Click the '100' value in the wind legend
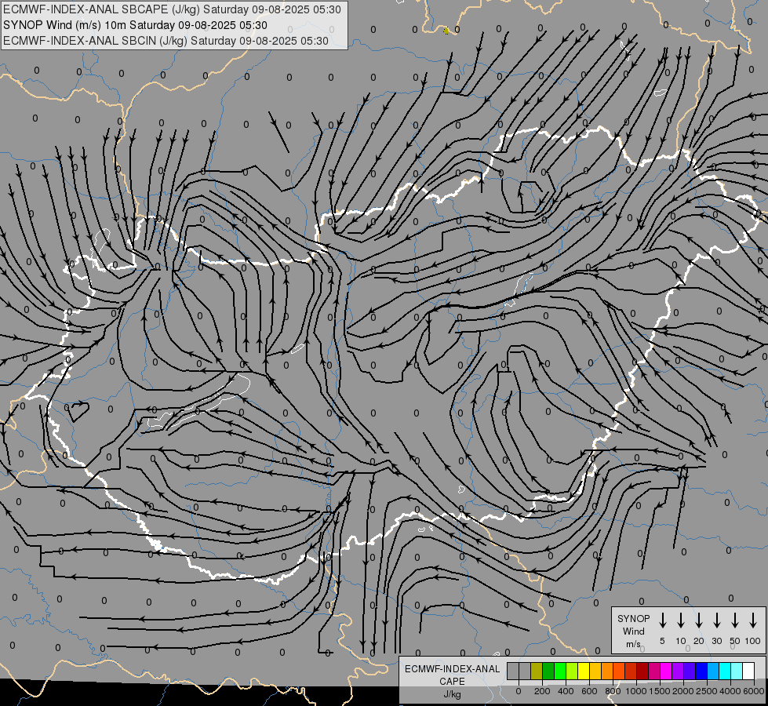The height and width of the screenshot is (706, 768). (753, 641)
